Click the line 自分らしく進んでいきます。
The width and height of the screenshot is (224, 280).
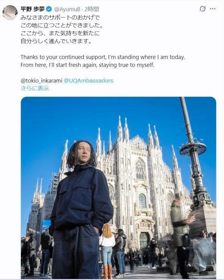pyautogui.click(x=56, y=41)
